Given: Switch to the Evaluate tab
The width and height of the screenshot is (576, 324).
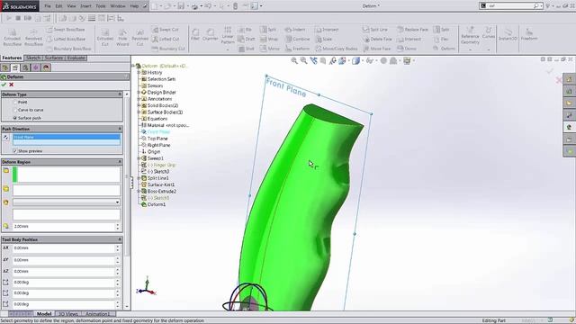Looking at the screenshot, I should click(76, 58).
